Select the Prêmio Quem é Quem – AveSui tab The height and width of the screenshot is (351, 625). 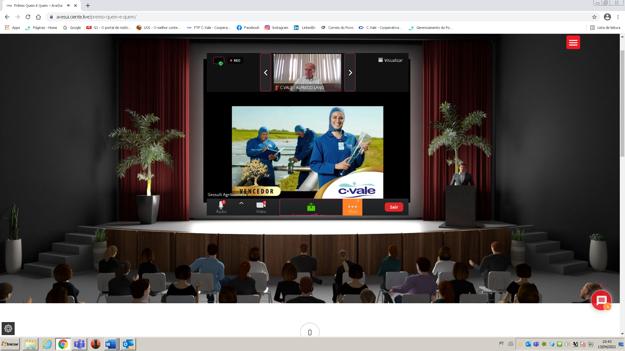click(x=42, y=6)
